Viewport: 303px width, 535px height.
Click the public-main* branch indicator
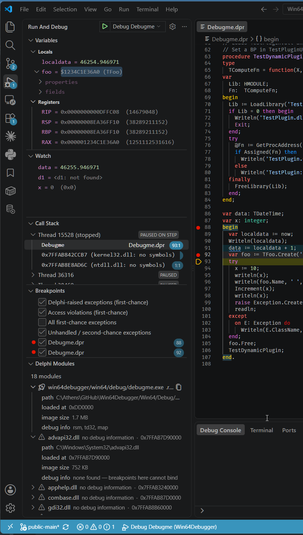[39, 527]
